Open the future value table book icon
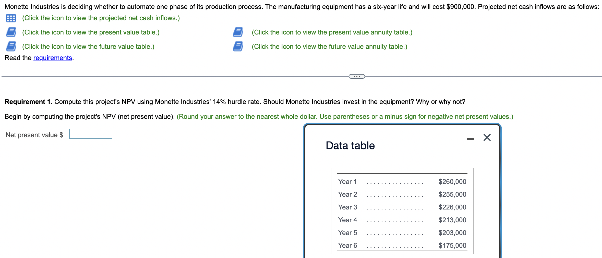The height and width of the screenshot is (258, 602). [11, 46]
